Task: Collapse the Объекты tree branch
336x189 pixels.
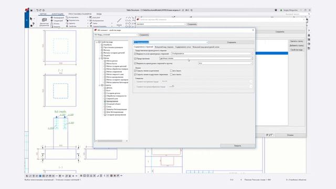Action: [99, 85]
